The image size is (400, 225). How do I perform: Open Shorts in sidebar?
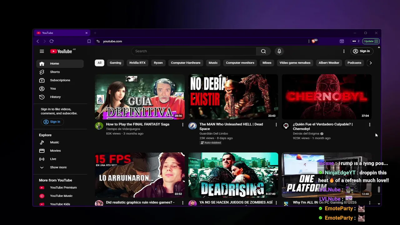[60, 72]
